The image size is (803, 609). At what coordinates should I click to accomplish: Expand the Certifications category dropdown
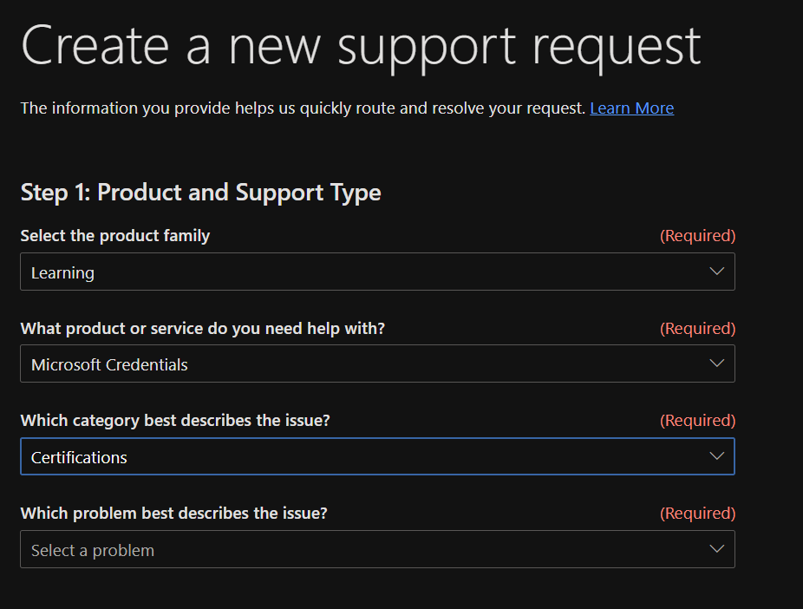364,457
